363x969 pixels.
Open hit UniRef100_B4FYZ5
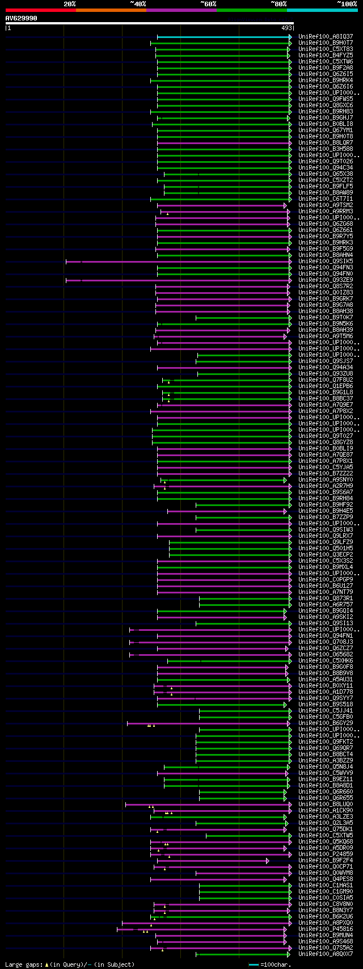coord(326,56)
